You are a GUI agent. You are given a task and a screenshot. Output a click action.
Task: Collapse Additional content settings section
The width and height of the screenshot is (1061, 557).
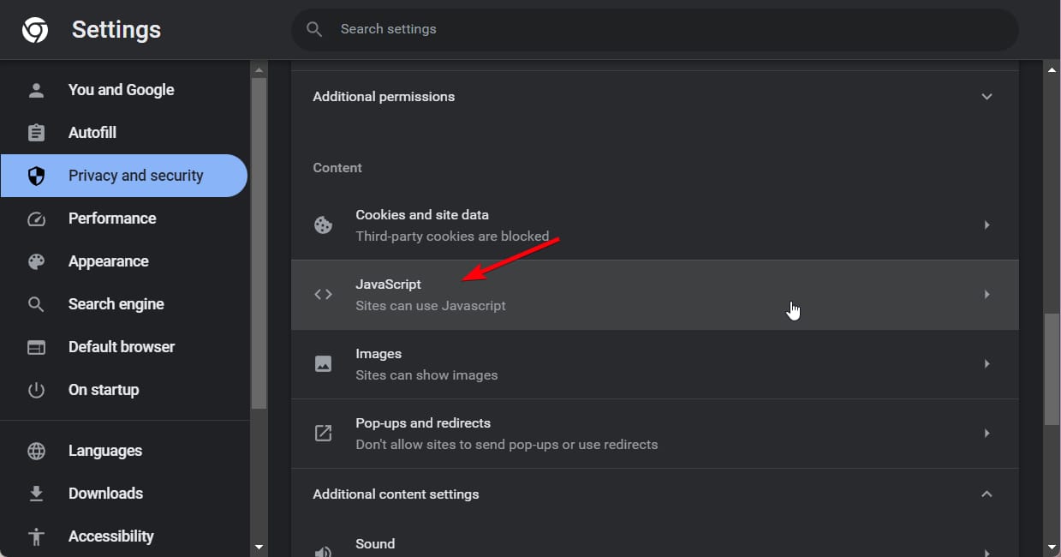coord(986,494)
